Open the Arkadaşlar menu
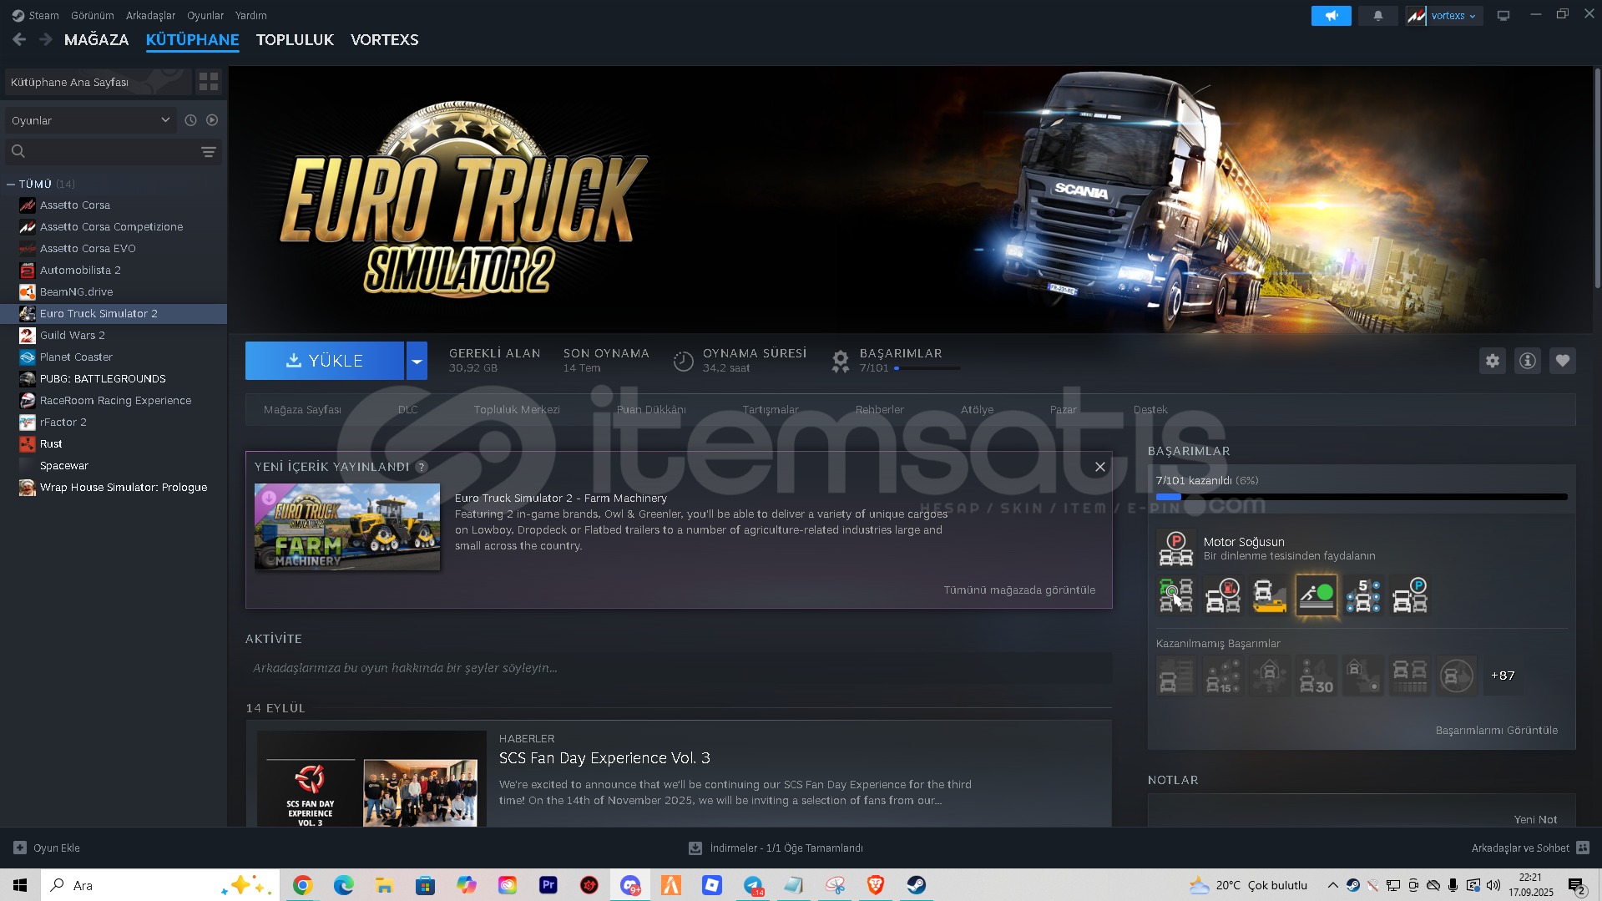Screen dimensions: 1602x901 tap(150, 15)
